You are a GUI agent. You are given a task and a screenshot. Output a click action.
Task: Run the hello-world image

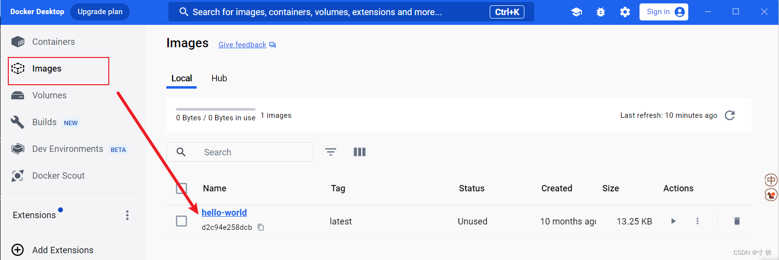(x=674, y=221)
